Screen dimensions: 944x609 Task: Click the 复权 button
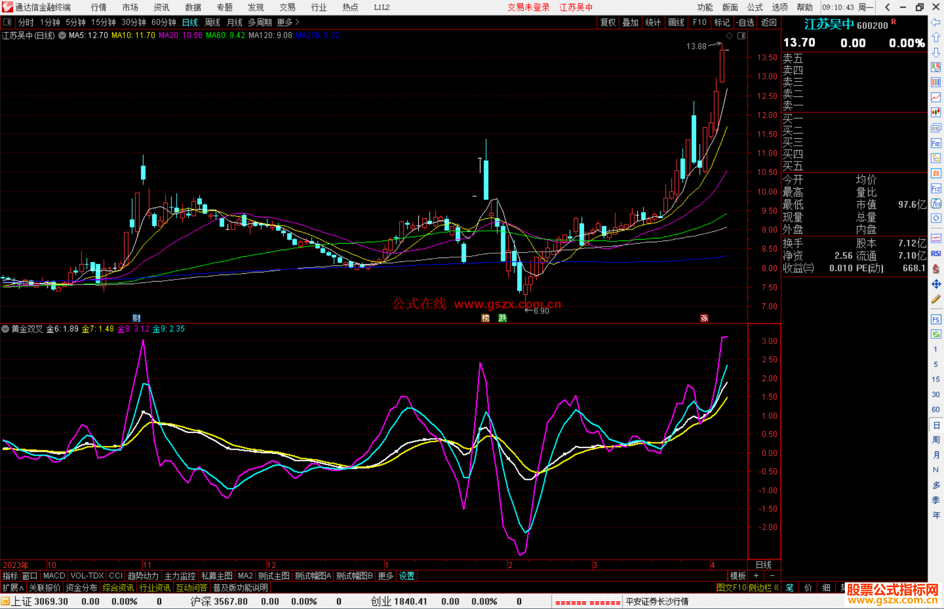click(x=607, y=22)
